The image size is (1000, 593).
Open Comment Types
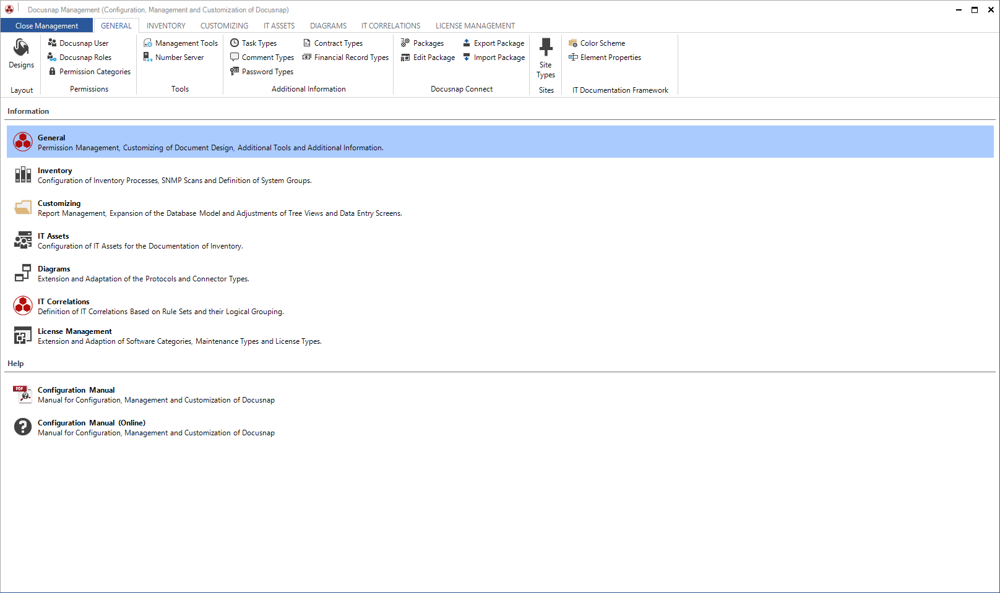[262, 58]
